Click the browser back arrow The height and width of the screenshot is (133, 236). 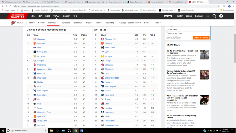pyautogui.click(x=3, y=6)
